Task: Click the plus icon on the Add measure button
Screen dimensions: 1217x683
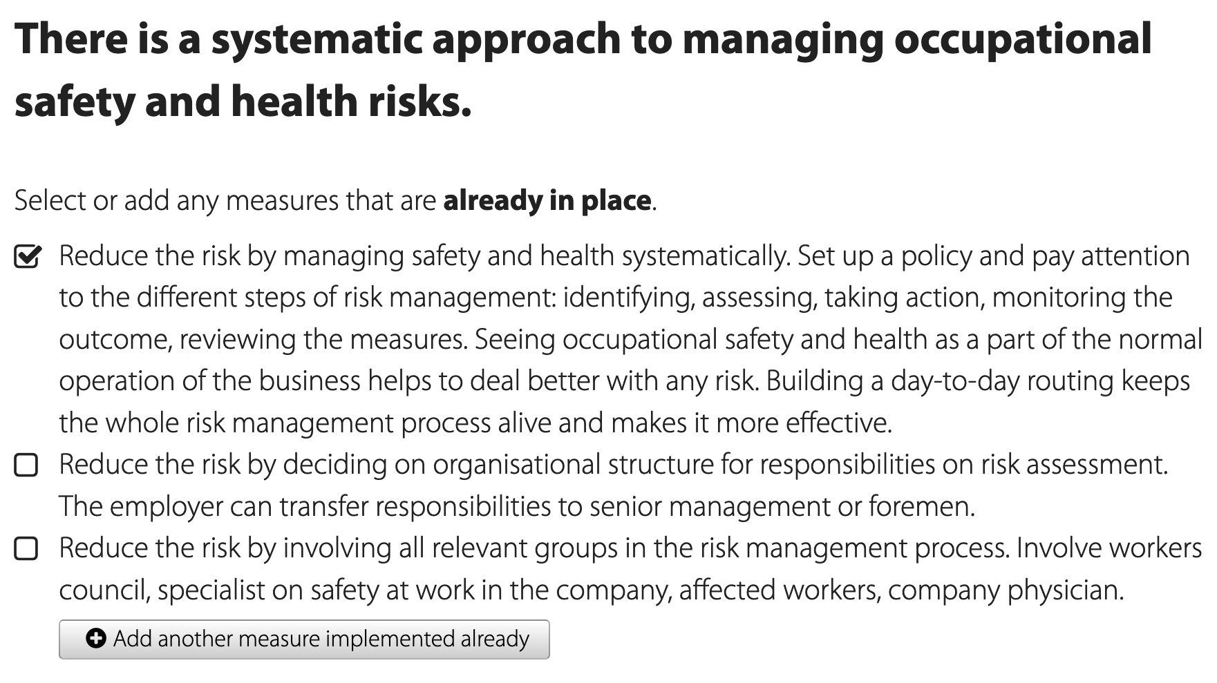Action: 95,639
